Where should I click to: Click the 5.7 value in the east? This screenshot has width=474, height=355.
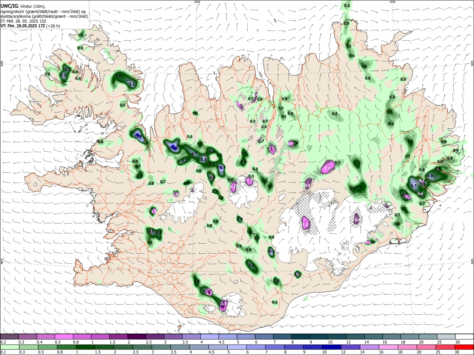[414, 186]
